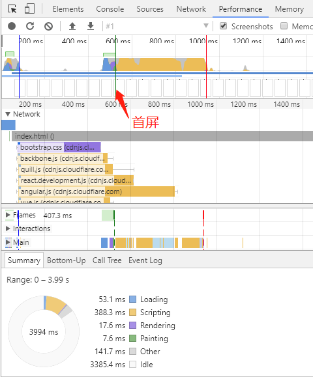Expand the Main thread track

(8, 242)
